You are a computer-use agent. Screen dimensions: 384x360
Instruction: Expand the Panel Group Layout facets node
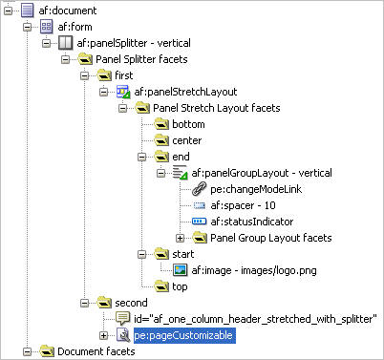point(181,238)
